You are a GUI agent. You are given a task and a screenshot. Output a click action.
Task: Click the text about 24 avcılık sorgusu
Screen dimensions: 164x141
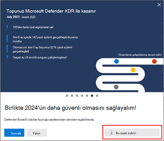click(40, 57)
